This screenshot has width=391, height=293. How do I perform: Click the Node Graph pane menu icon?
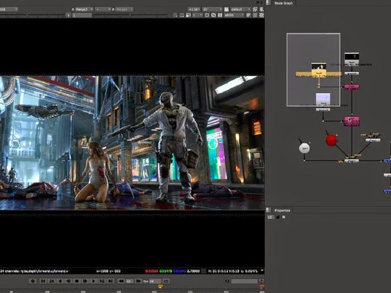268,2
